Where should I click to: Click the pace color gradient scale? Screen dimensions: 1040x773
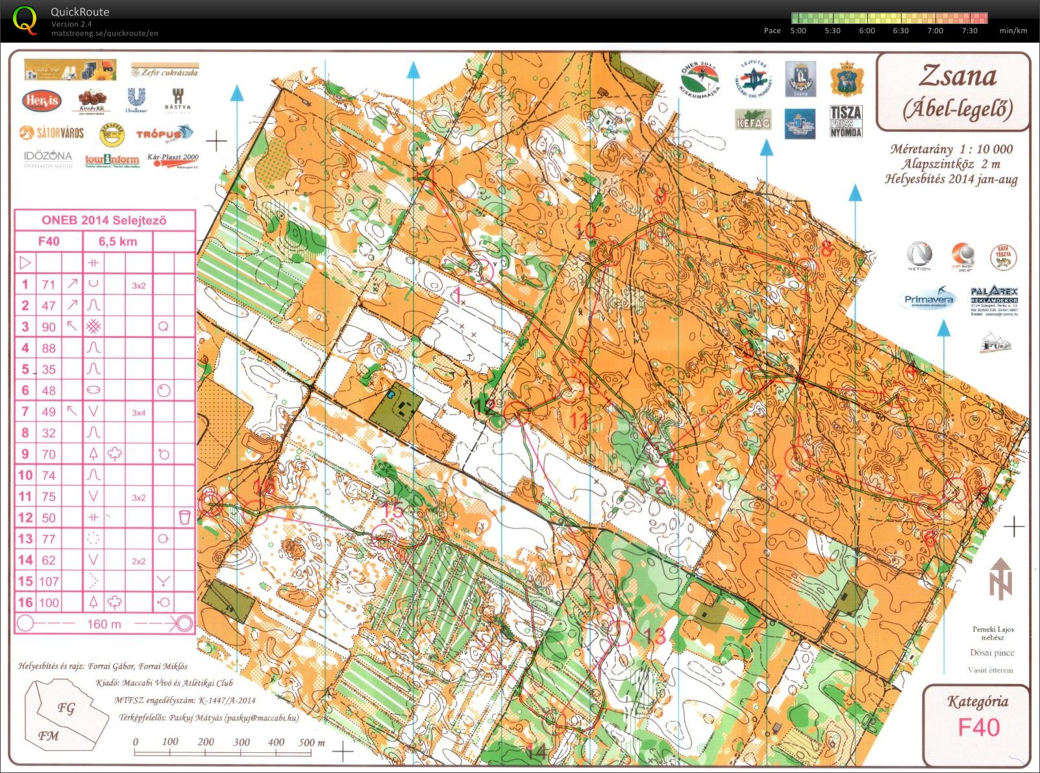pyautogui.click(x=889, y=18)
